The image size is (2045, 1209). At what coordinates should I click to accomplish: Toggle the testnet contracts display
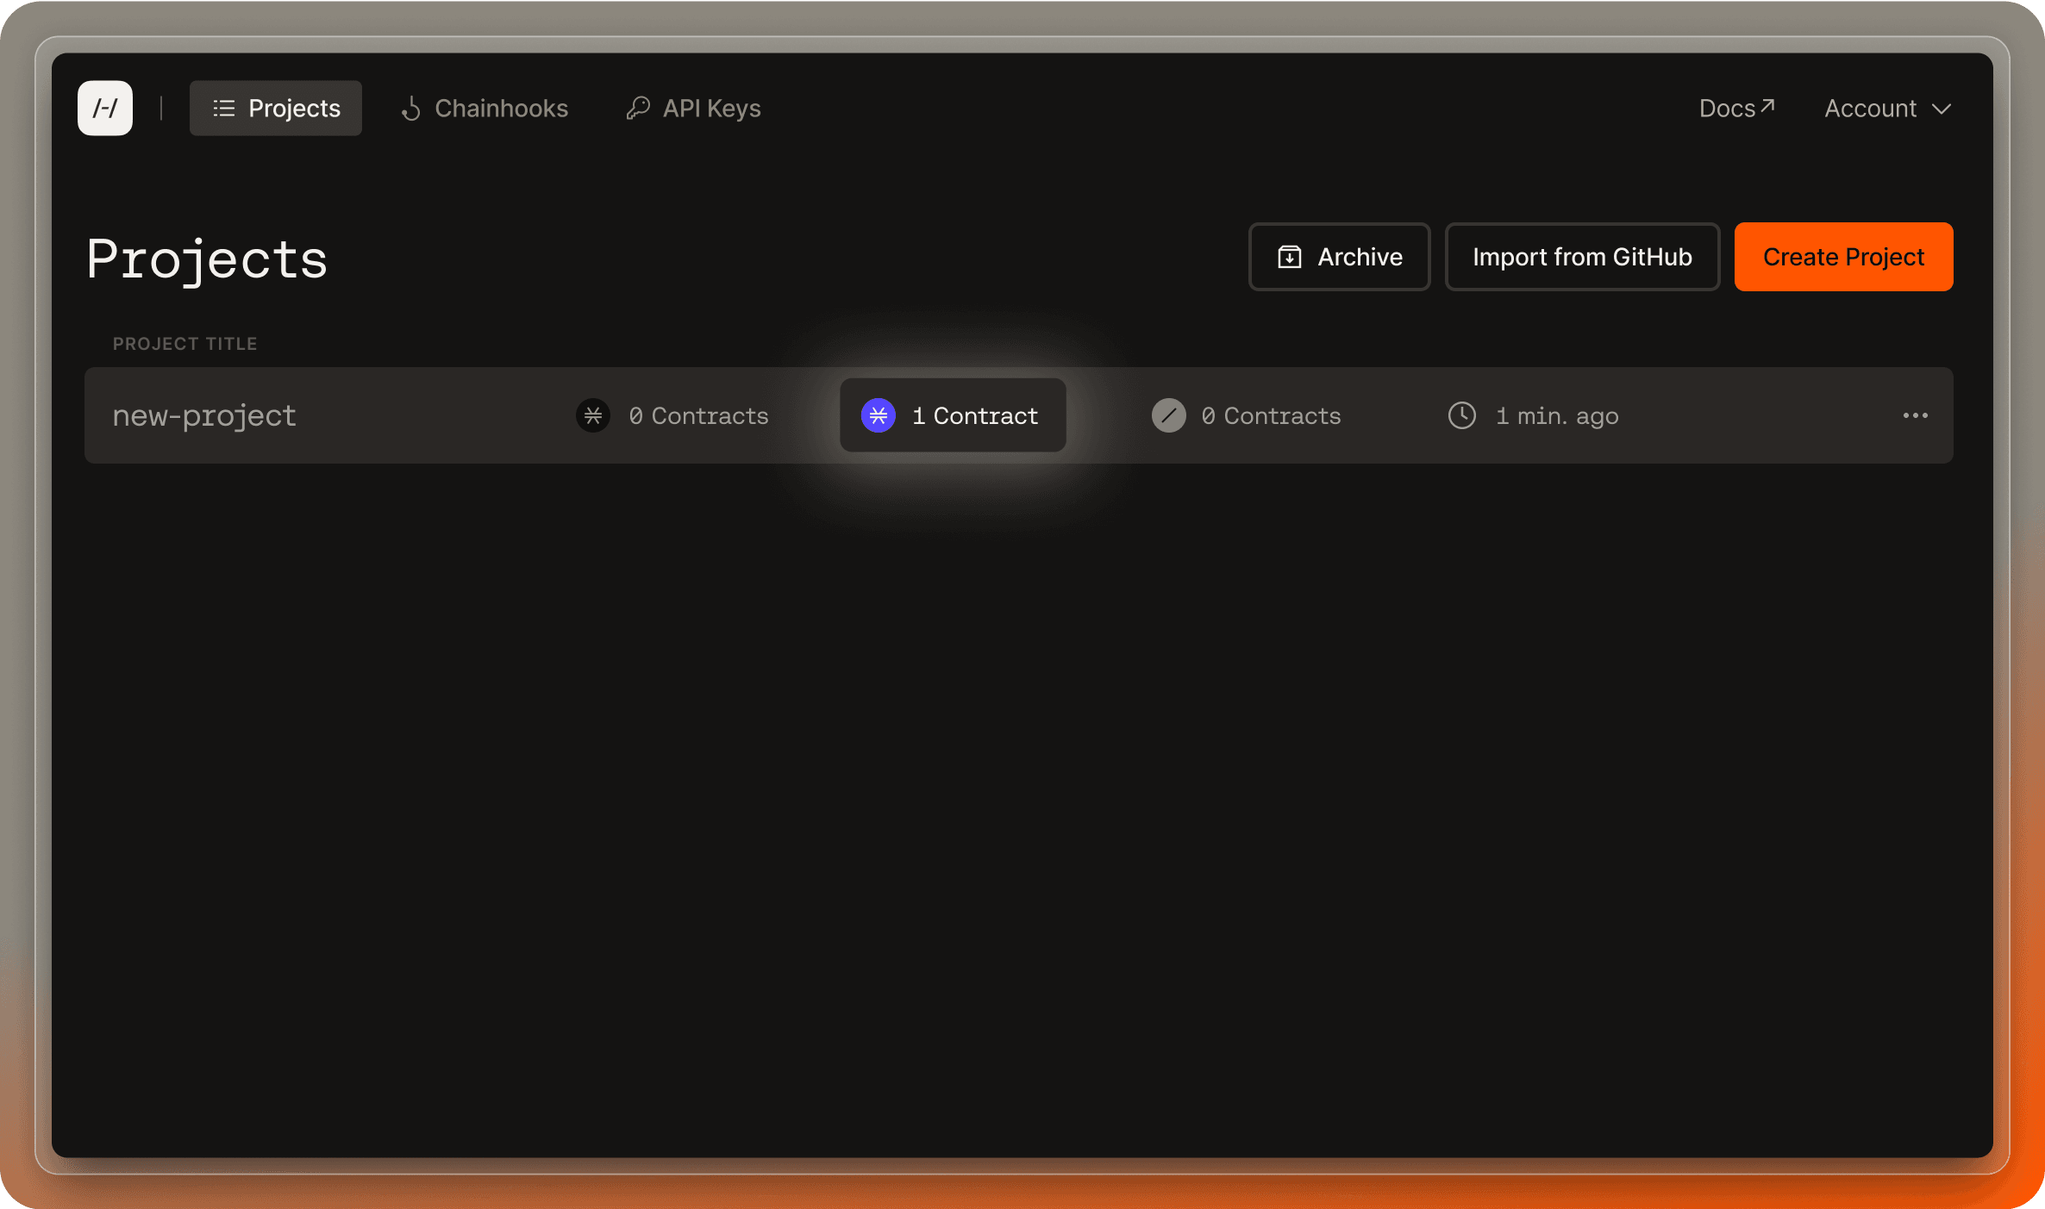pos(951,414)
